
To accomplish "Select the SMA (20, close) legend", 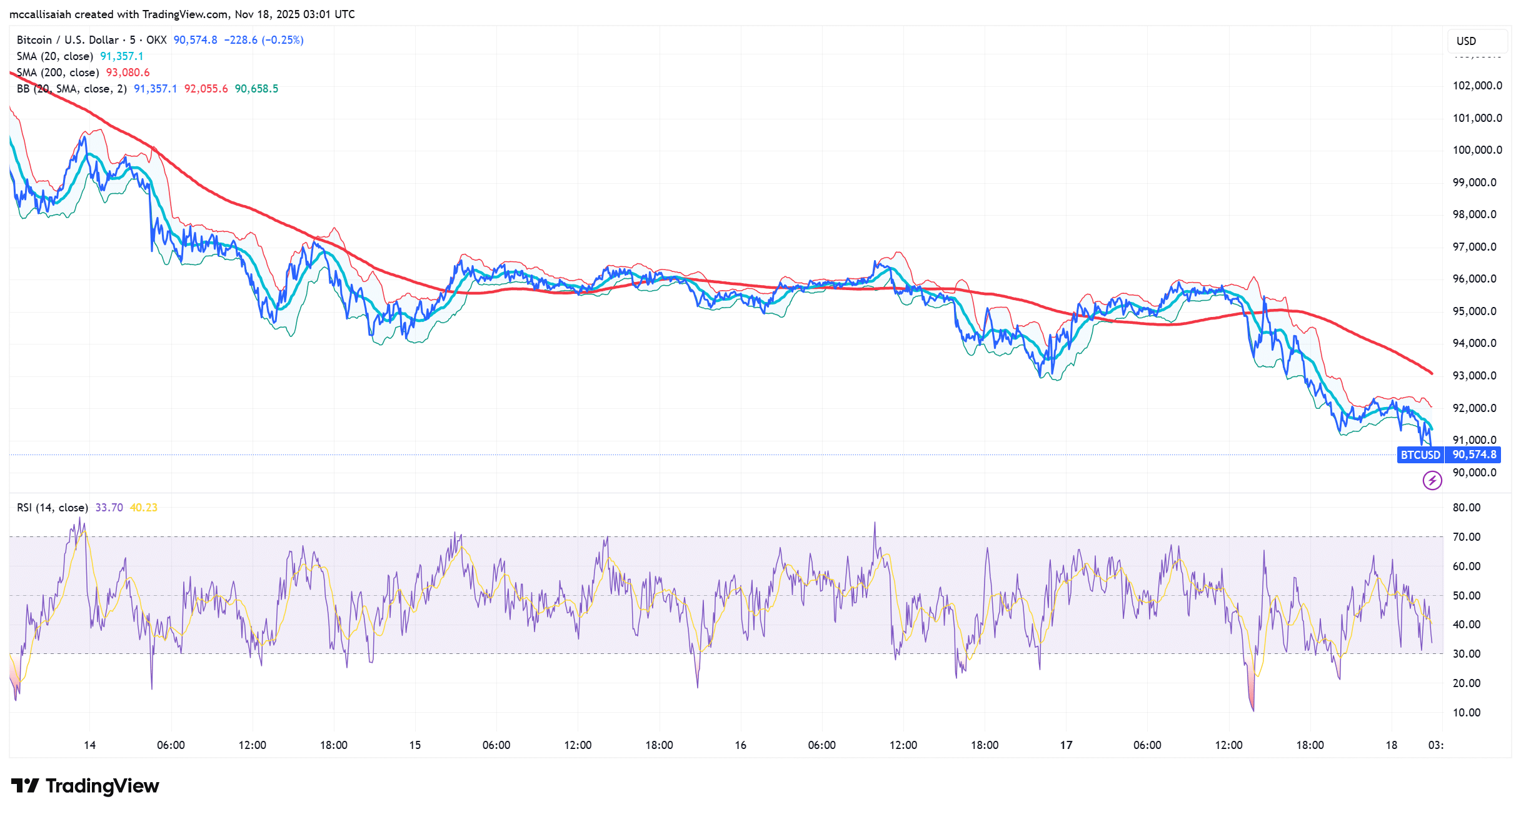I will point(55,56).
